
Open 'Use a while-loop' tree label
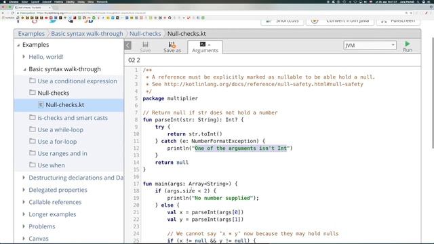[x=60, y=129]
